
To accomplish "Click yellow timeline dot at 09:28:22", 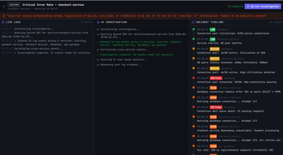I will (193, 59).
